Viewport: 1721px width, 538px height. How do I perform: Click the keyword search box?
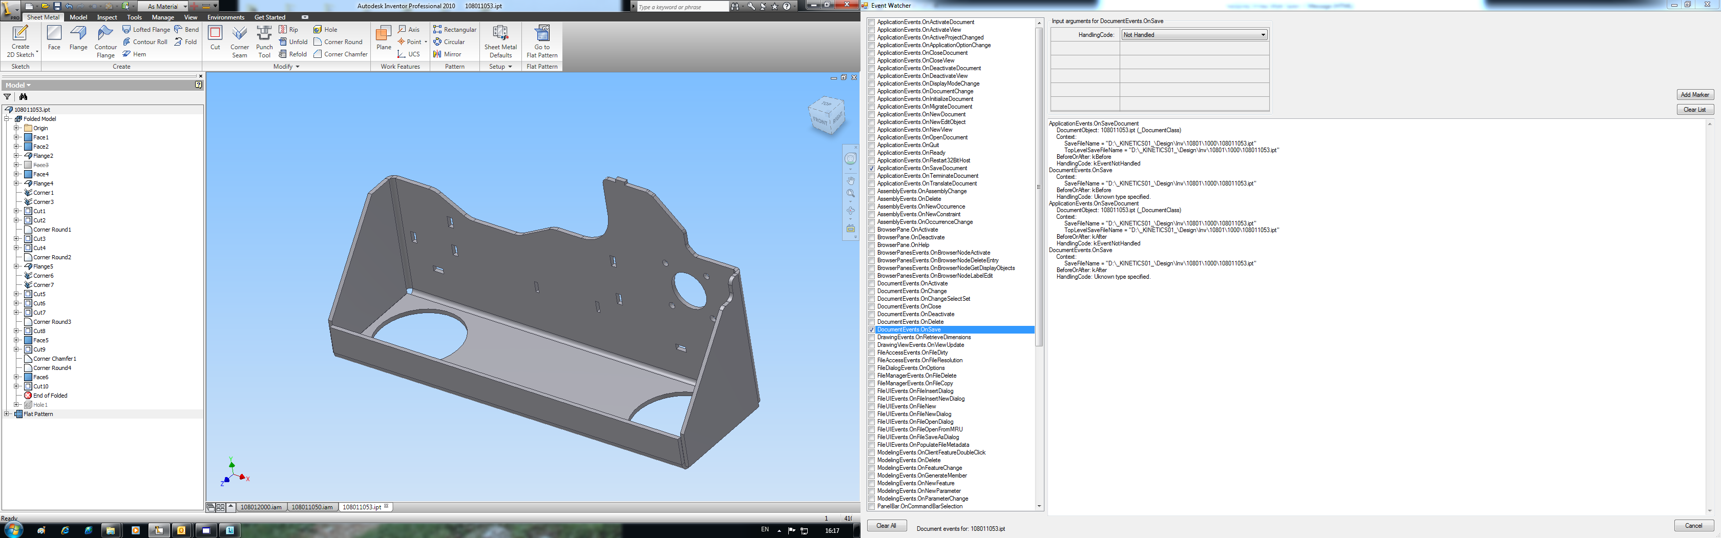(x=681, y=7)
